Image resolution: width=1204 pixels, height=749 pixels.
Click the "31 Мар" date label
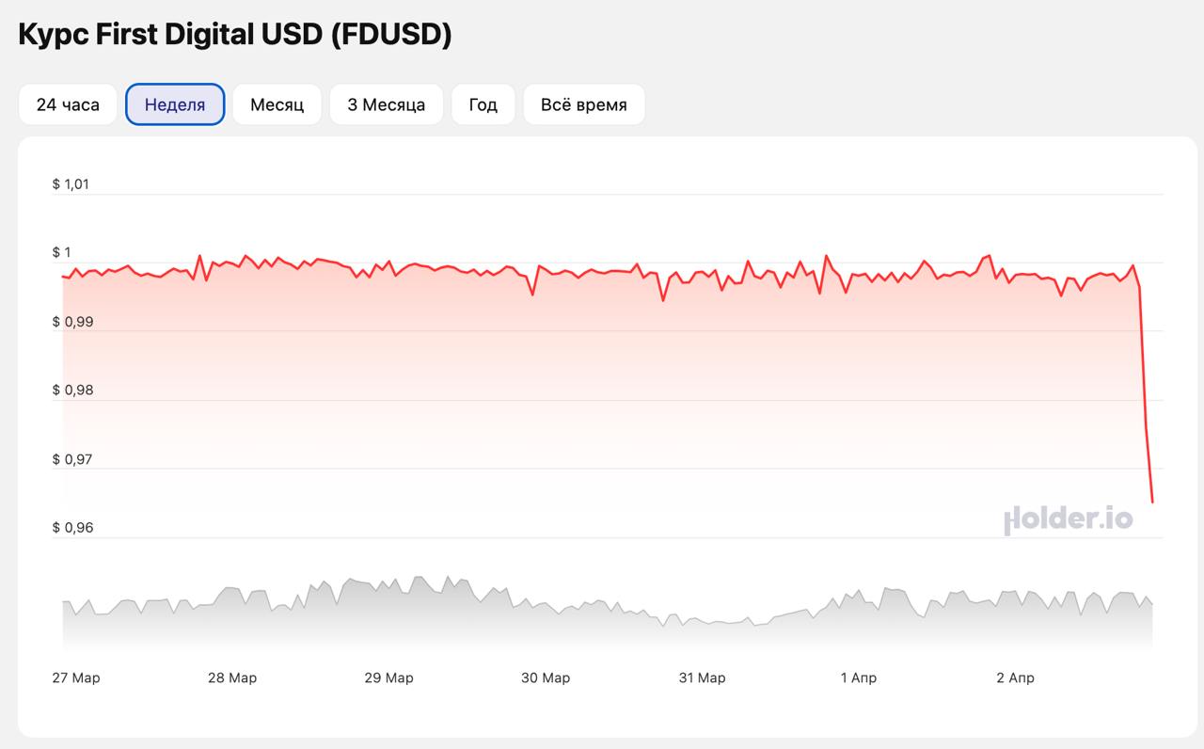click(702, 677)
